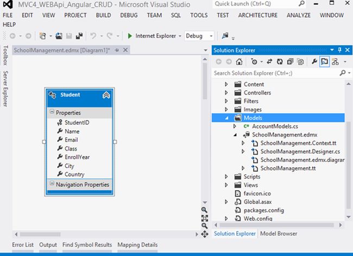
Task: Open the Solution Explorer window options dropdown arrow
Action: (332, 50)
